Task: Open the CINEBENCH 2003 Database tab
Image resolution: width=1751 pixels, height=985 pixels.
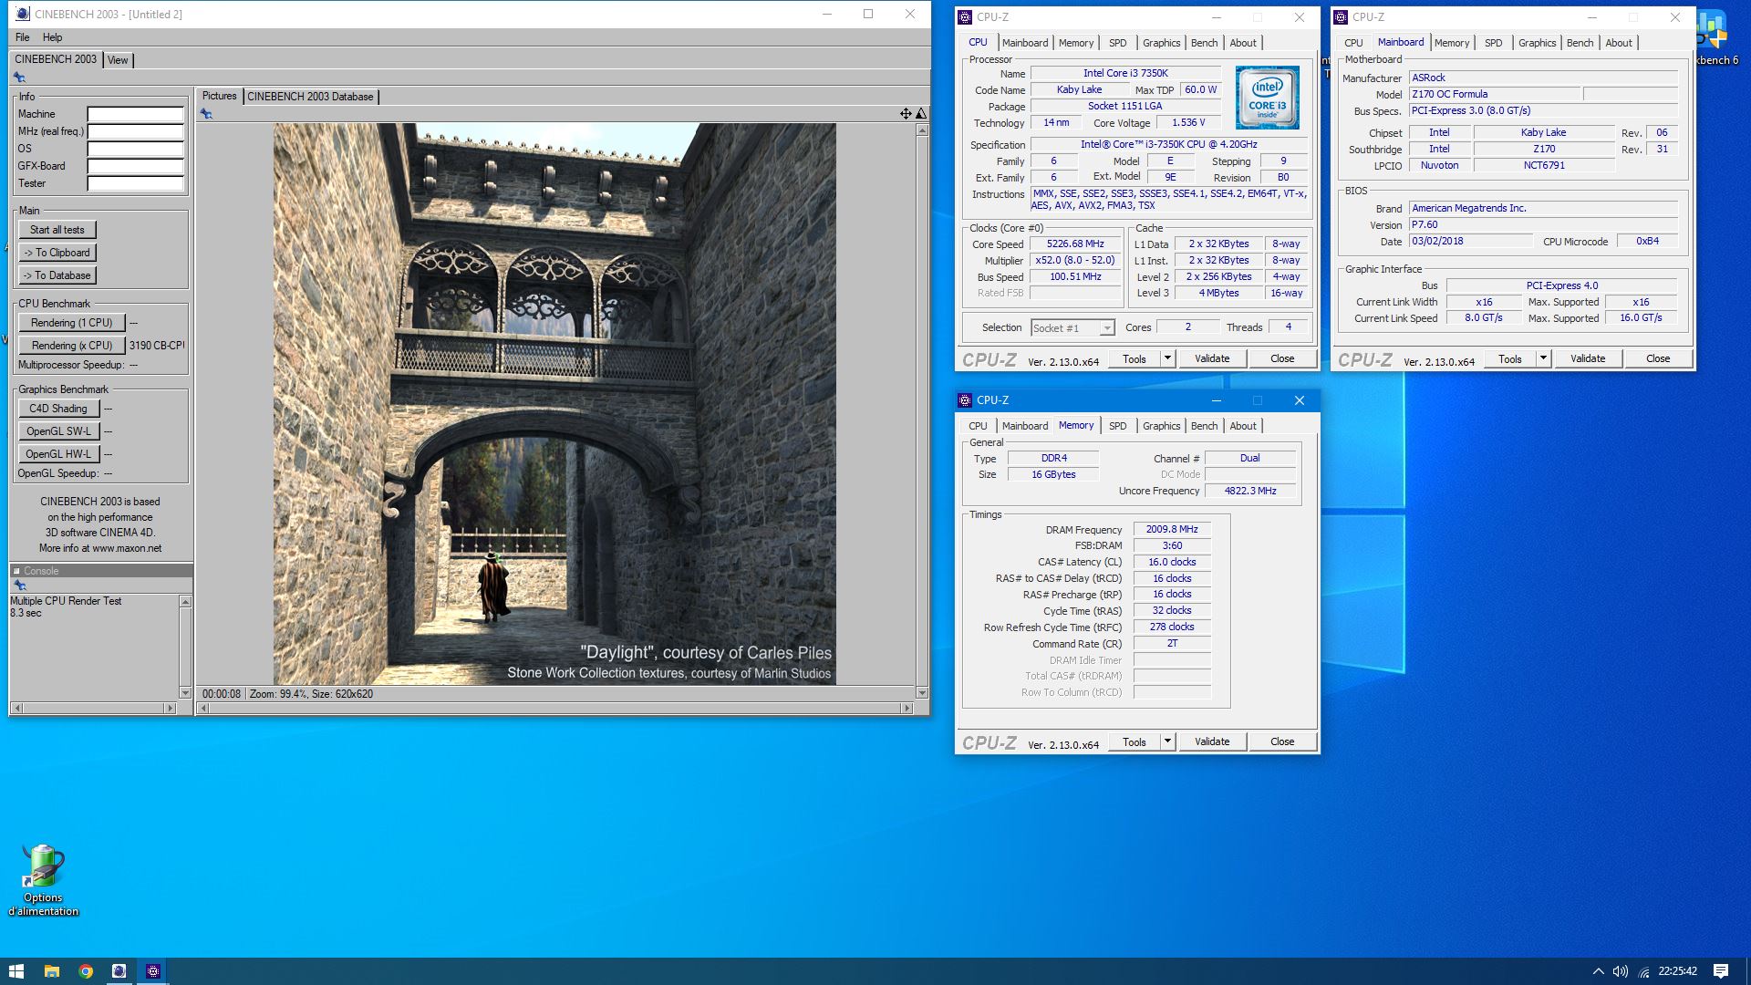Action: tap(310, 97)
